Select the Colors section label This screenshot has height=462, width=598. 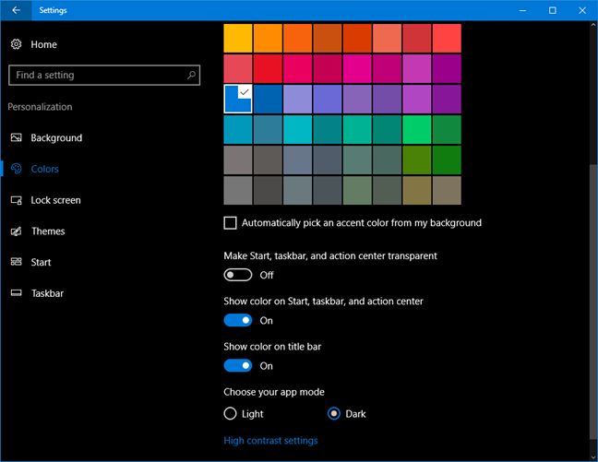[44, 169]
